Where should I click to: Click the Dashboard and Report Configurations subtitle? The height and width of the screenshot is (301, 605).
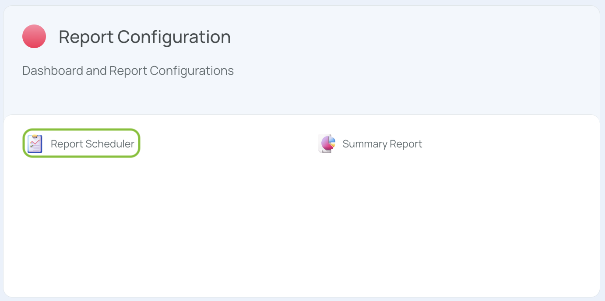128,70
